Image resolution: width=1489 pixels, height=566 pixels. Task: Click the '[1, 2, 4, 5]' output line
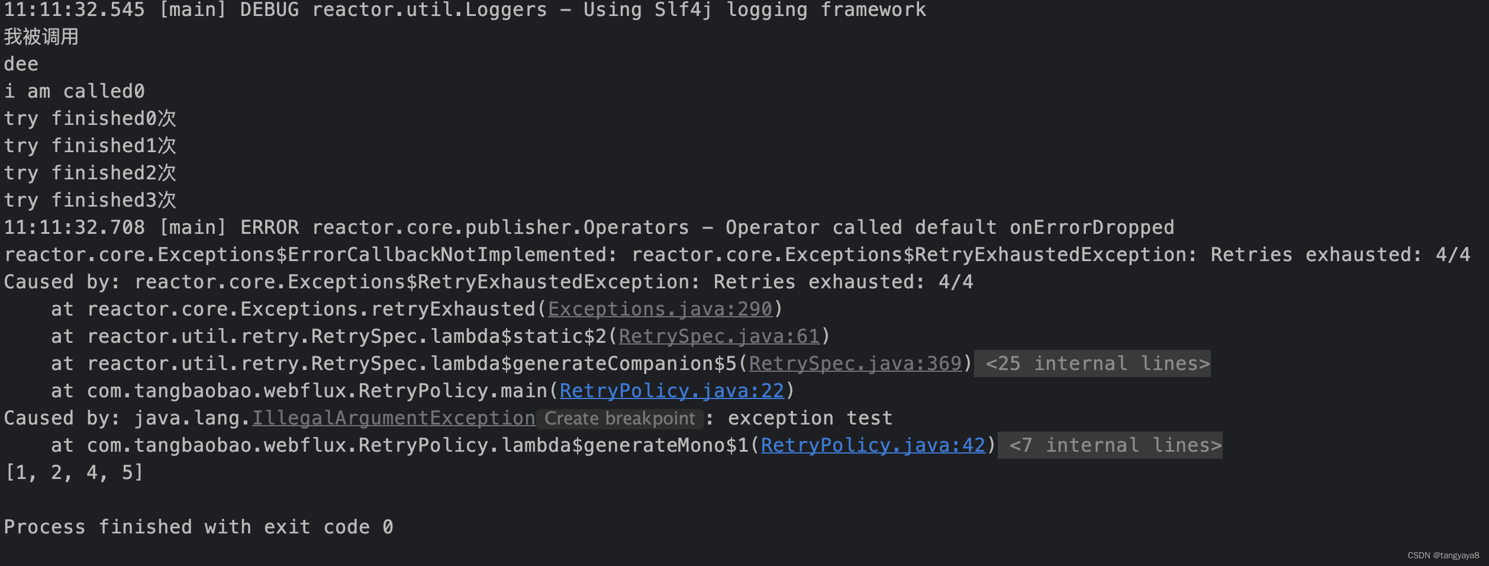pos(74,472)
